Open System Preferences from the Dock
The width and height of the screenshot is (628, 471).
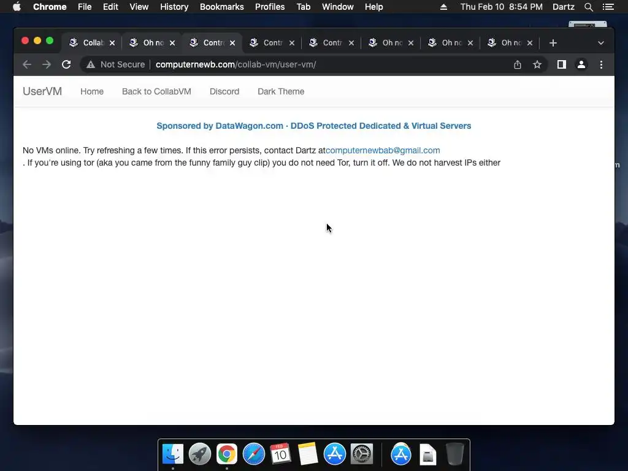362,454
